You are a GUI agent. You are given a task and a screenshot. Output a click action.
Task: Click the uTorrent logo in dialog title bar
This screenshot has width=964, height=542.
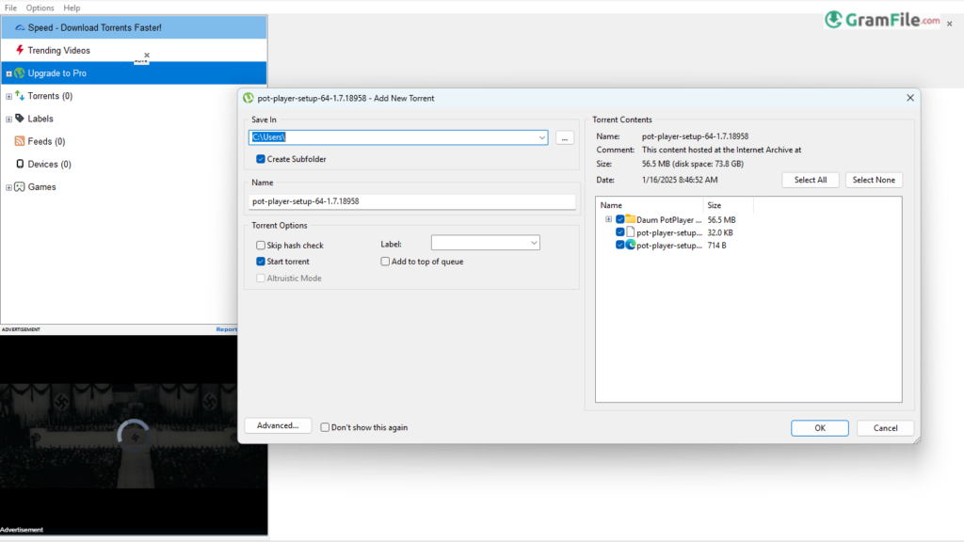pos(249,98)
